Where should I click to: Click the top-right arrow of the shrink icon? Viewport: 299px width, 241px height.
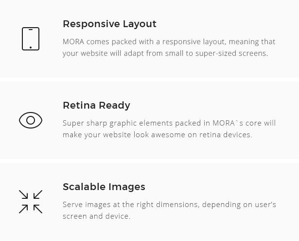tap(38, 194)
